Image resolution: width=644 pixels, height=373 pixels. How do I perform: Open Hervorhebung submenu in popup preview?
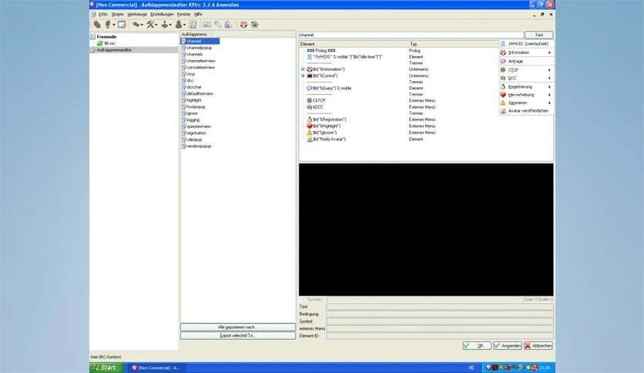[x=526, y=95]
